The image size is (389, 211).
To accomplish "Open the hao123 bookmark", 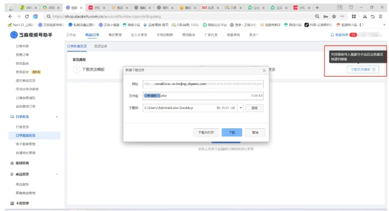I will [x=20, y=25].
